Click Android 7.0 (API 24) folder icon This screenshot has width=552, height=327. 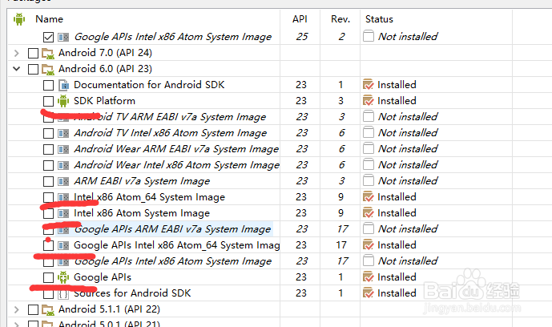tap(48, 53)
